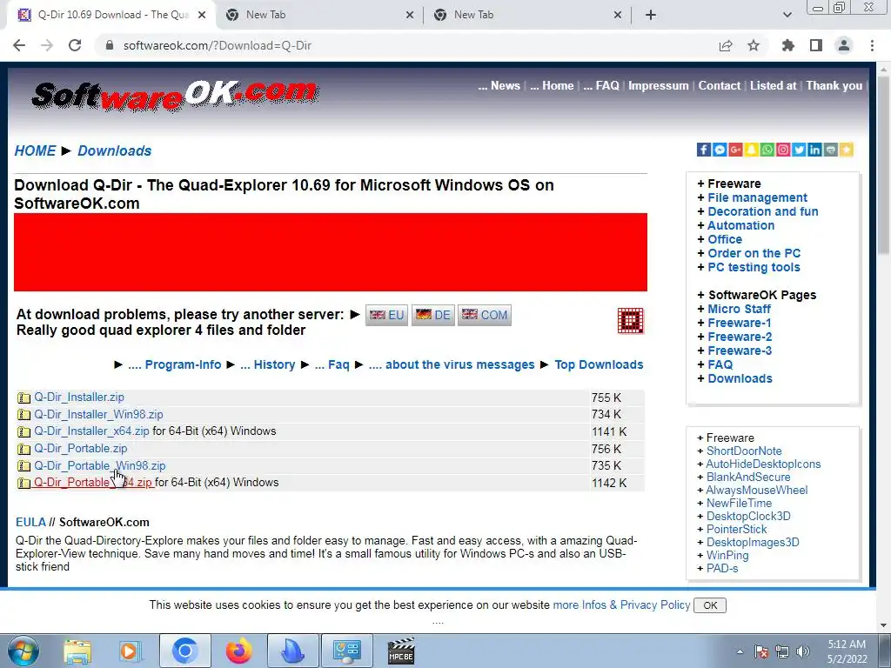Click the Snapchat share icon

(x=751, y=150)
